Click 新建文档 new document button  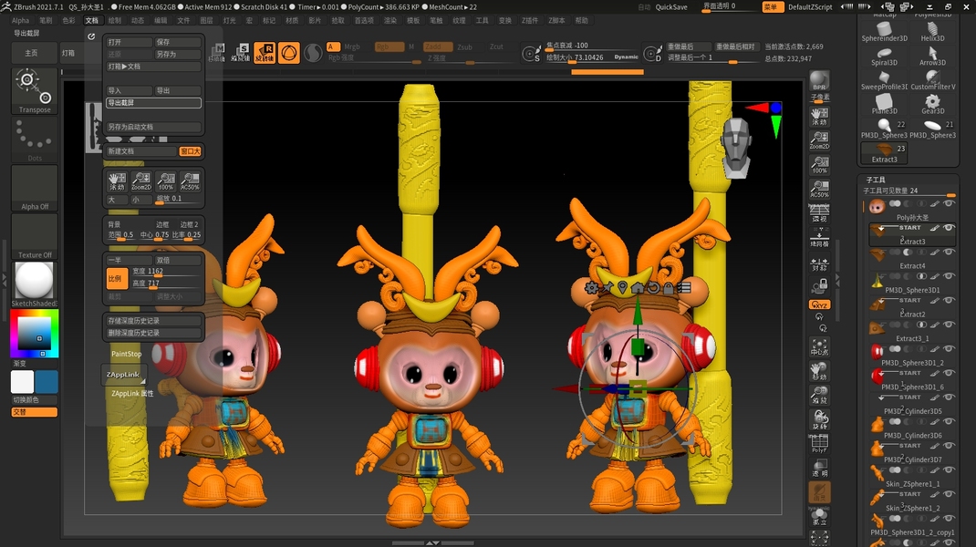[141, 151]
